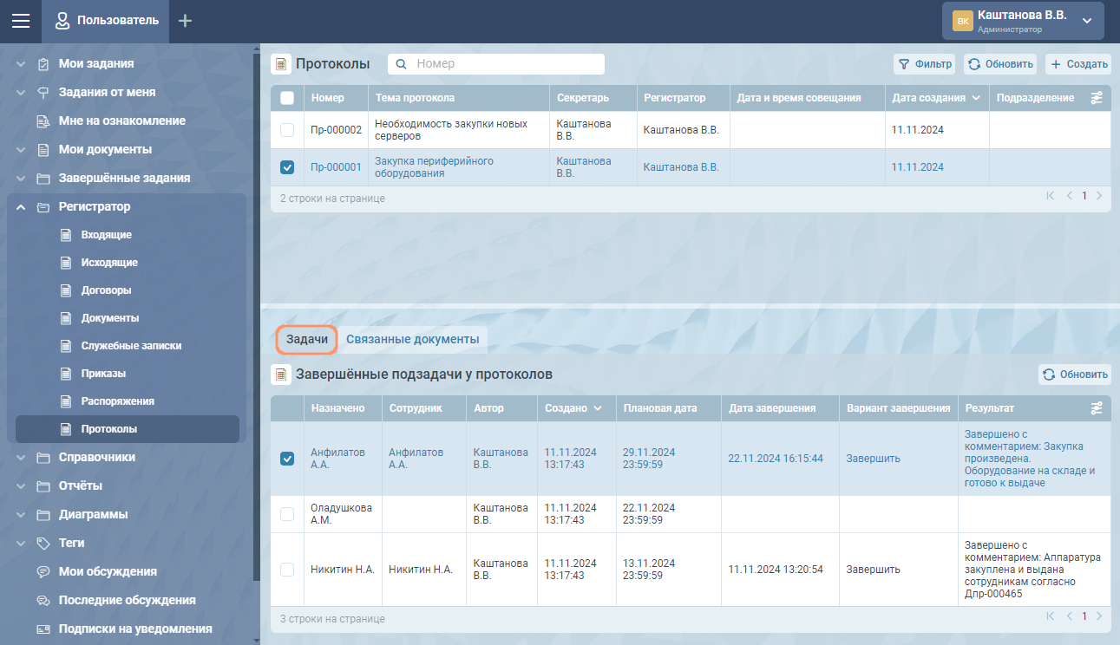
Task: Tick checkbox for protocol Пр-000002
Action: pos(287,130)
